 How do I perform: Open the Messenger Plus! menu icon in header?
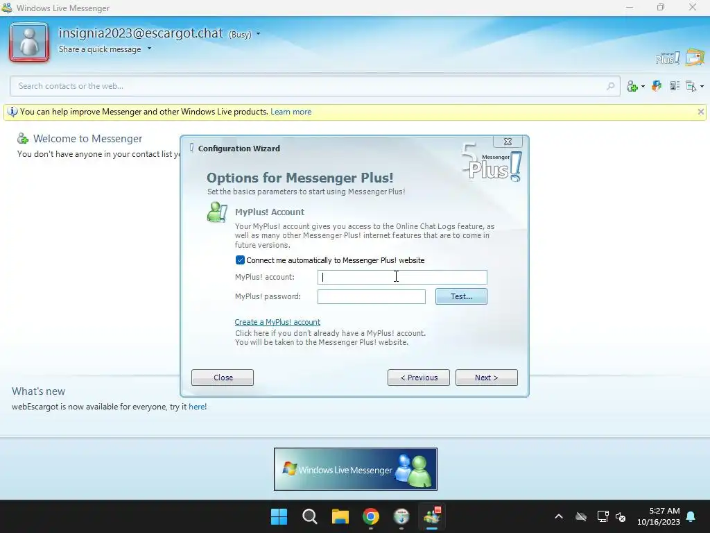(668, 58)
